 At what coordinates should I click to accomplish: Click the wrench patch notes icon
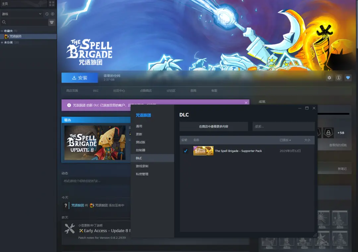70,229
